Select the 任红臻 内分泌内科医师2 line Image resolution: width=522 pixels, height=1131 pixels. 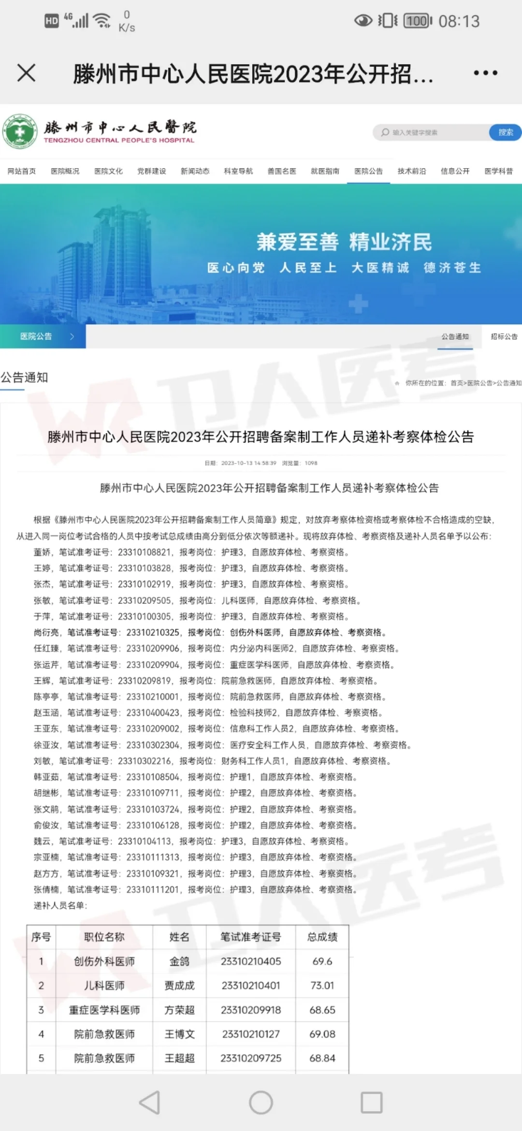coord(217,648)
